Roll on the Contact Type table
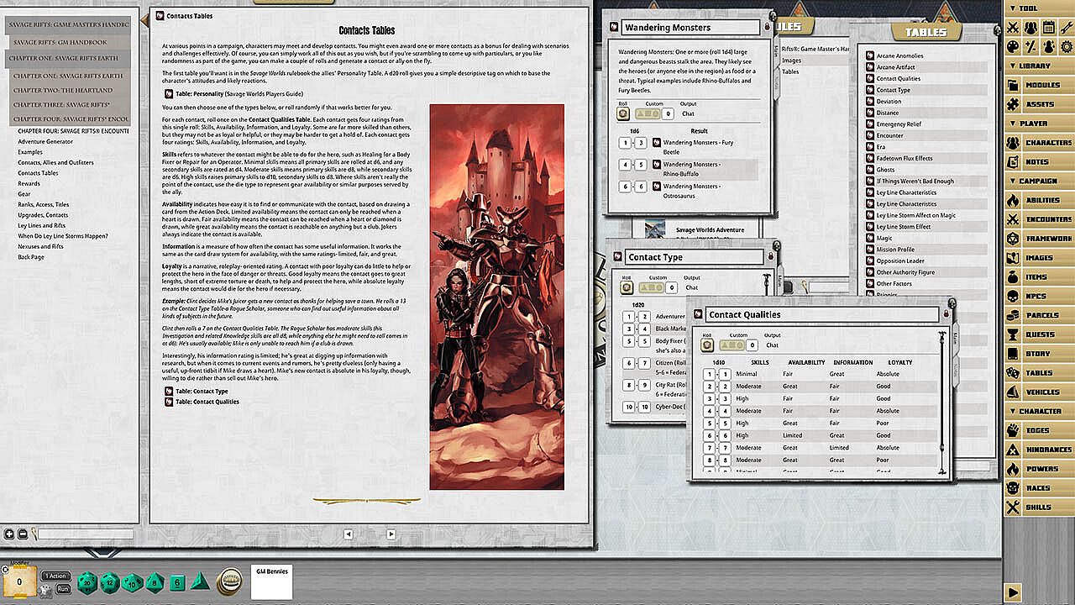Image resolution: width=1075 pixels, height=605 pixels. pos(627,287)
